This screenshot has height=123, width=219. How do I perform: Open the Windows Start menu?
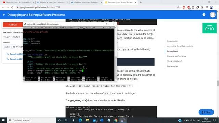(3, 120)
